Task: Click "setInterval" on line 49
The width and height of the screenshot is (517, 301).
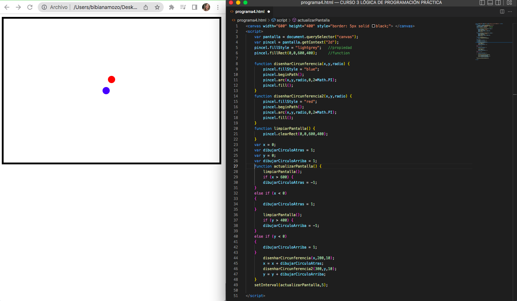Action: pos(266,285)
